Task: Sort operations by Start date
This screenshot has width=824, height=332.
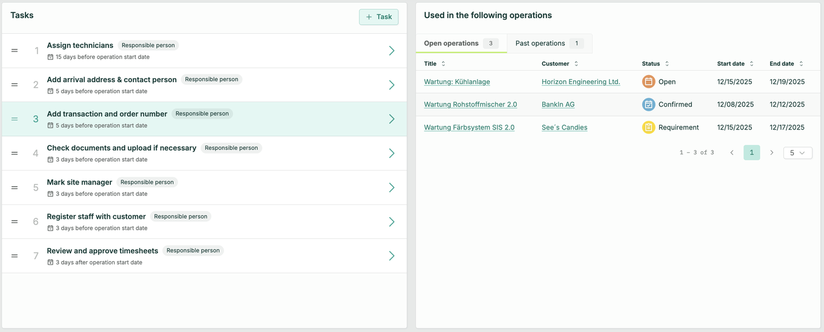Action: click(751, 63)
